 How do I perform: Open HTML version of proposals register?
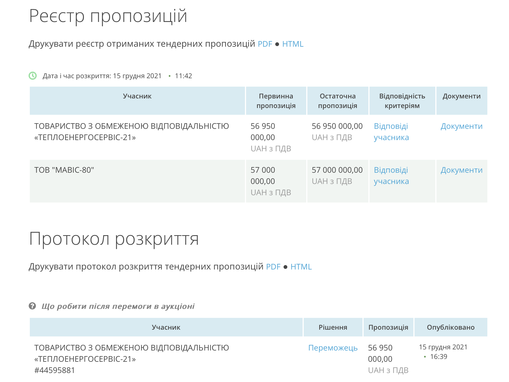[x=292, y=44]
